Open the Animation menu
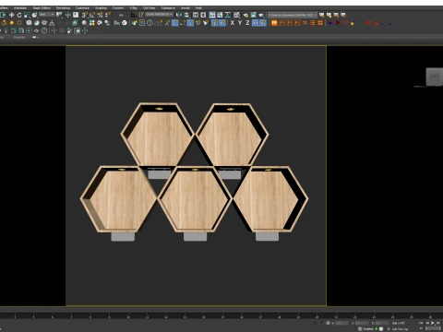Image resolution: width=443 pixels, height=332 pixels. [20, 7]
